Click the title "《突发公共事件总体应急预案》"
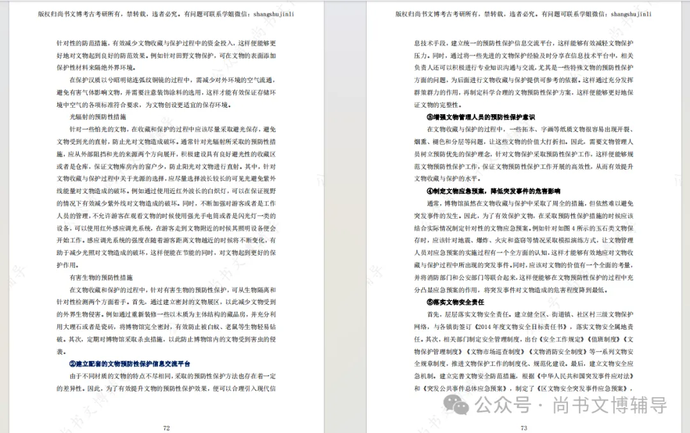This screenshot has height=433, width=690. click(x=464, y=388)
